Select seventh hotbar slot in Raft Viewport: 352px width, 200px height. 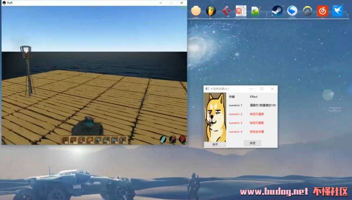coord(115,140)
